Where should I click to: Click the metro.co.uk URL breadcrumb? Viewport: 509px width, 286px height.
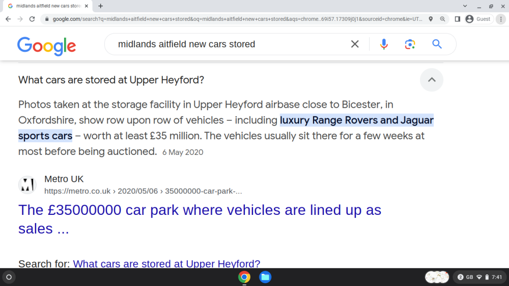(x=143, y=191)
